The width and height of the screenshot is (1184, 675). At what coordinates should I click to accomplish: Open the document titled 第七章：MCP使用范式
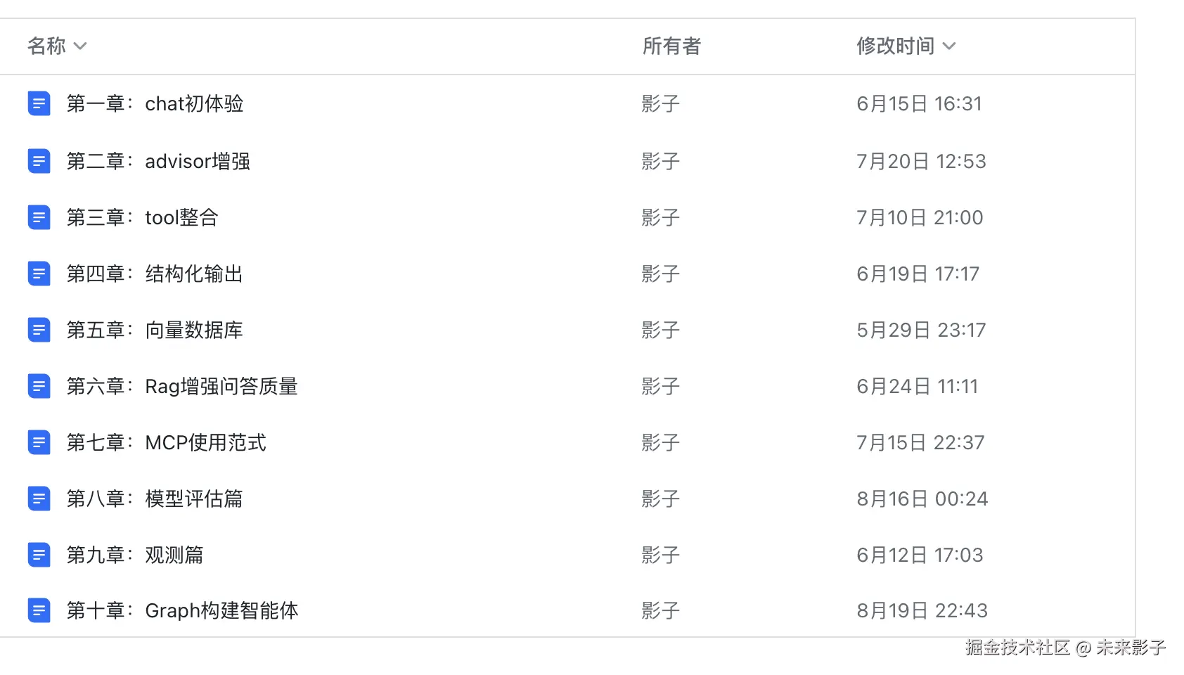(166, 442)
